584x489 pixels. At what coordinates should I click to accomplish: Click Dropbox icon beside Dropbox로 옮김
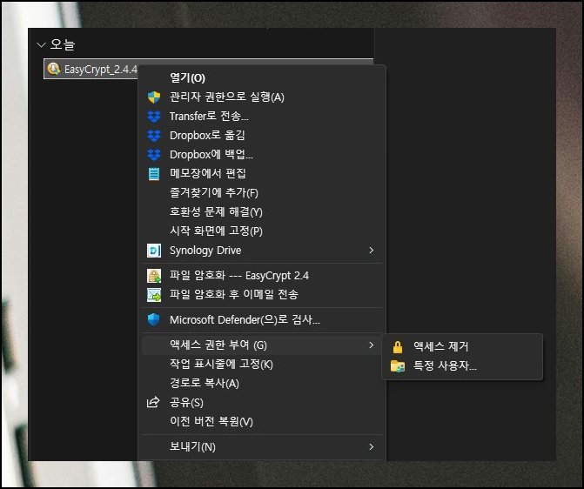point(154,136)
